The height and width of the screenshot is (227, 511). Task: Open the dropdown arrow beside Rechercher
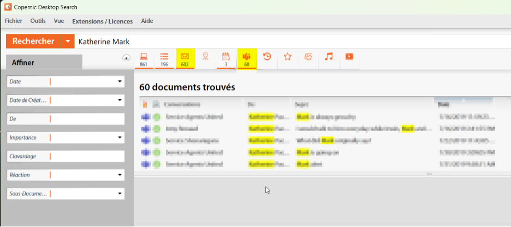coord(67,41)
